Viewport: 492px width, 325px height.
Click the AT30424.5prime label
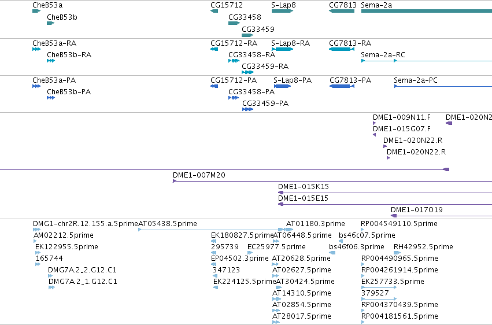click(x=305, y=282)
